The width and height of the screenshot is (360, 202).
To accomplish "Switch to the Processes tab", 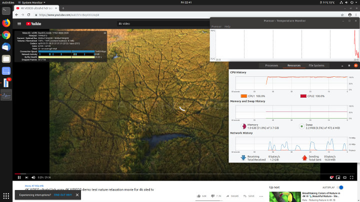I will tap(271, 65).
